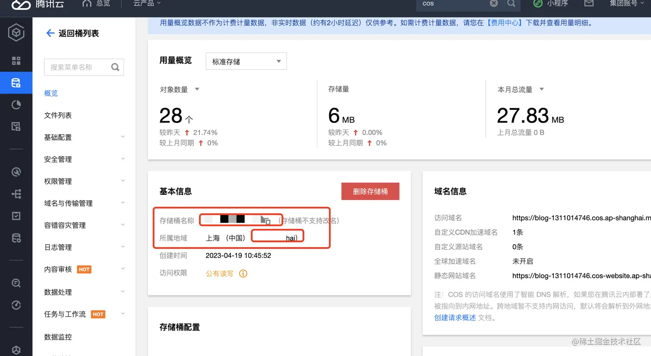Open 数据监控 in the side menu

[x=58, y=337]
